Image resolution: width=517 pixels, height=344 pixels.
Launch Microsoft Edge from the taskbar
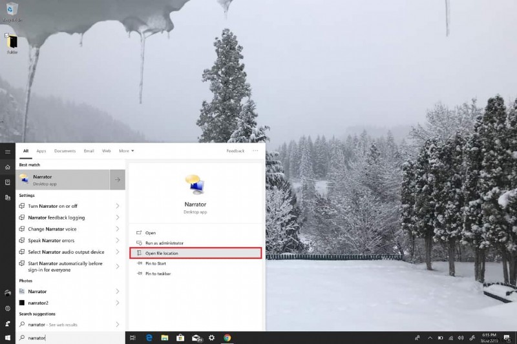pyautogui.click(x=149, y=338)
